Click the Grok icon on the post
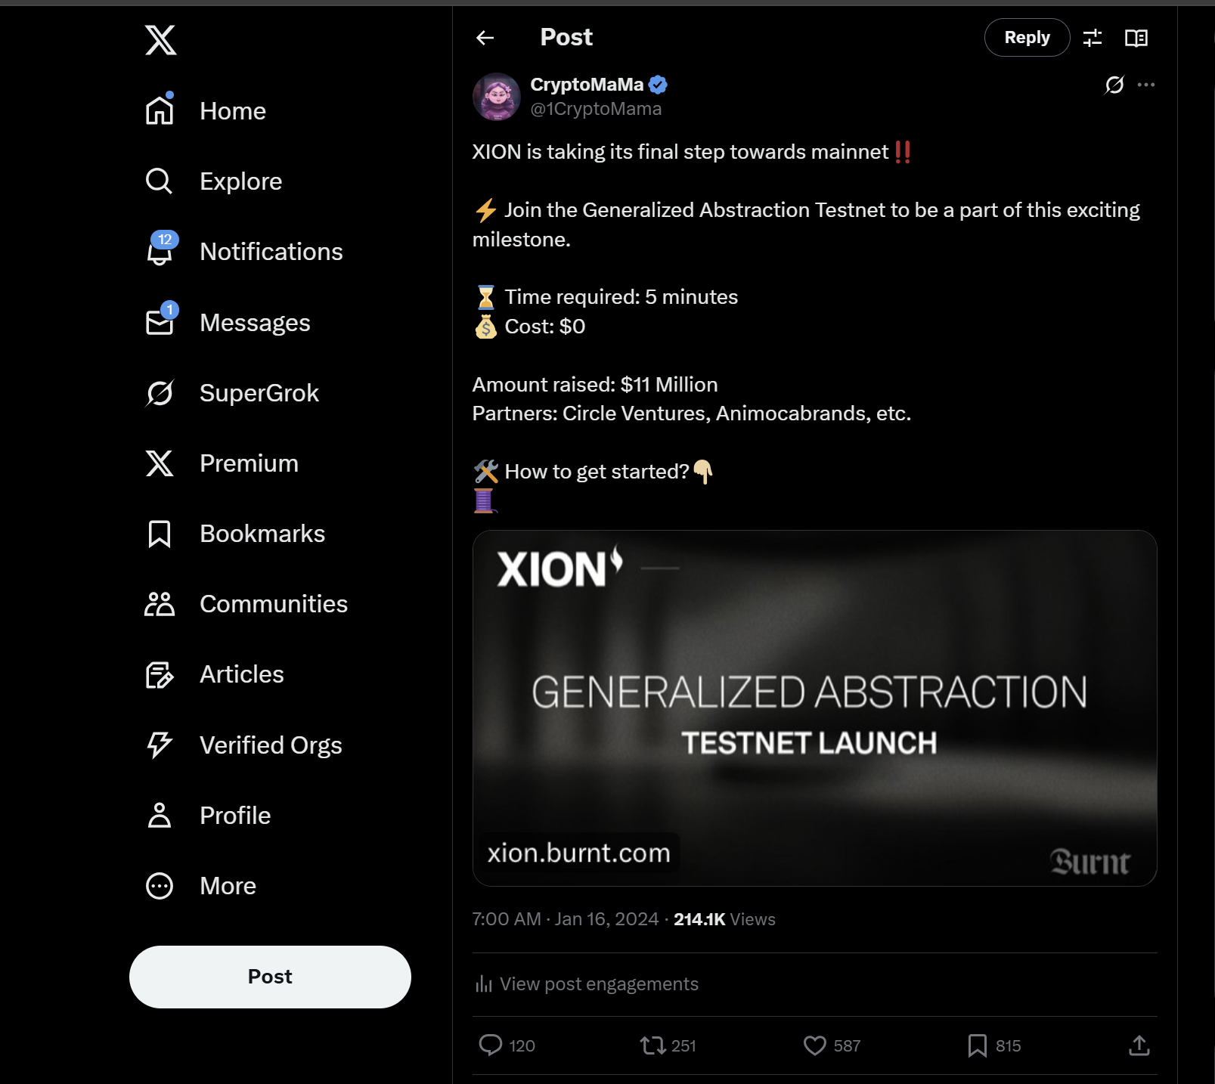1215x1084 pixels. pos(1114,85)
